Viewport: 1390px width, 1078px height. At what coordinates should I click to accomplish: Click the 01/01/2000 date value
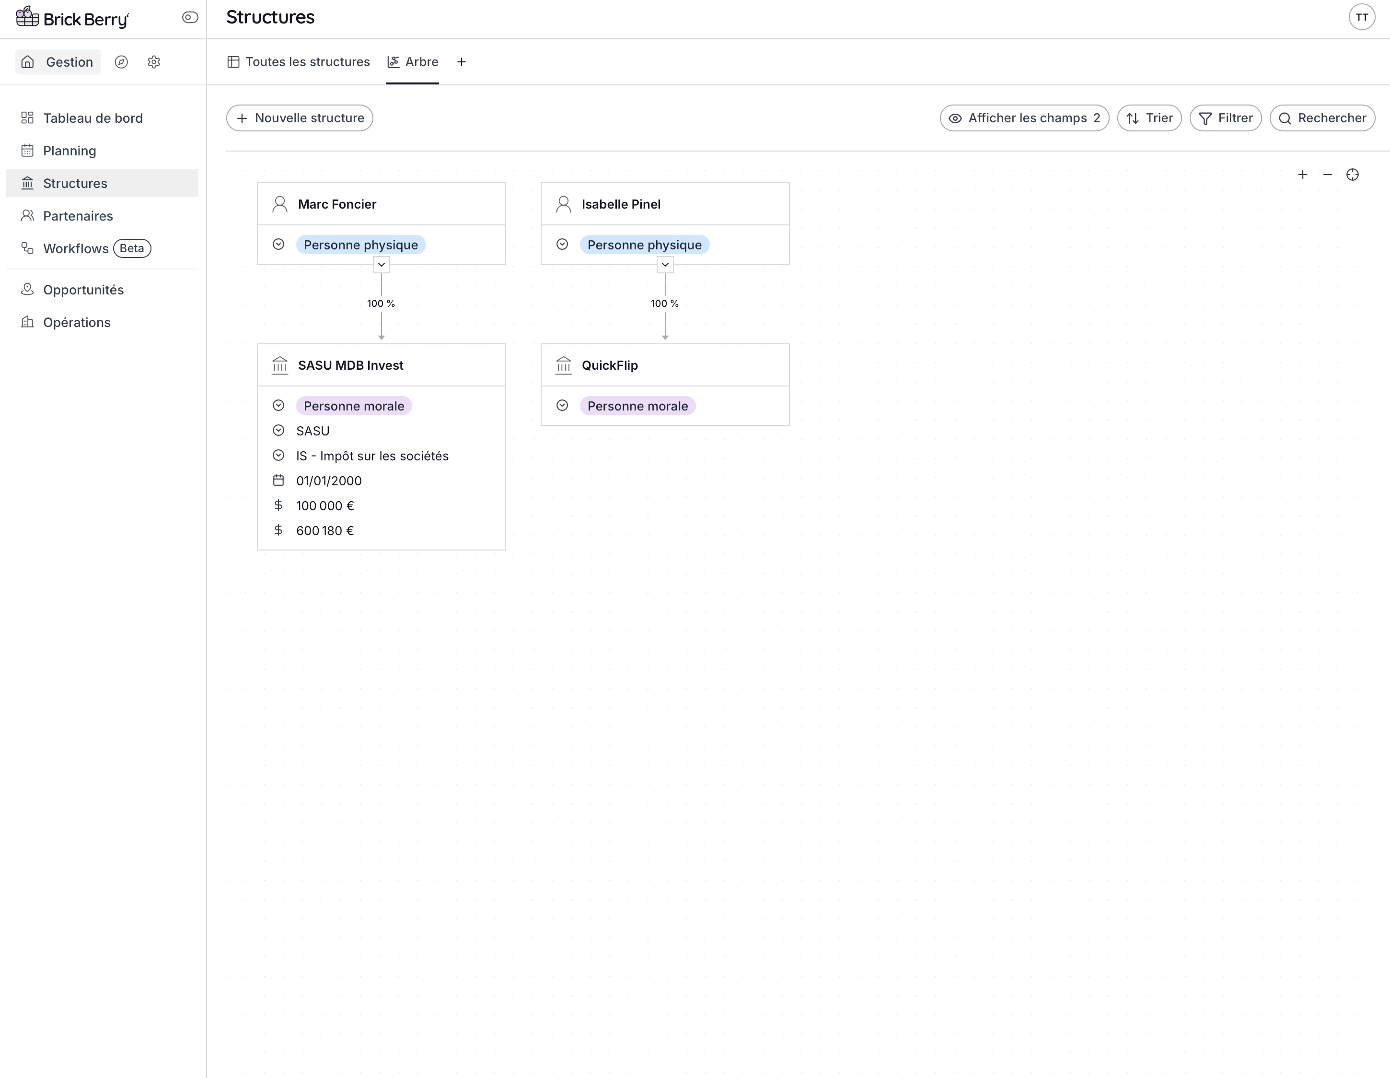click(329, 481)
